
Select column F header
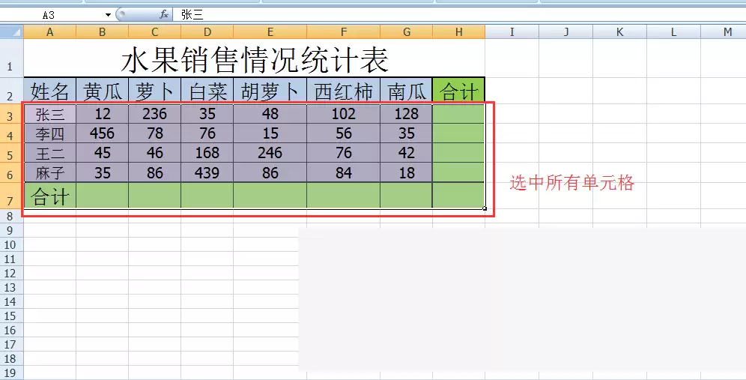pyautogui.click(x=344, y=32)
